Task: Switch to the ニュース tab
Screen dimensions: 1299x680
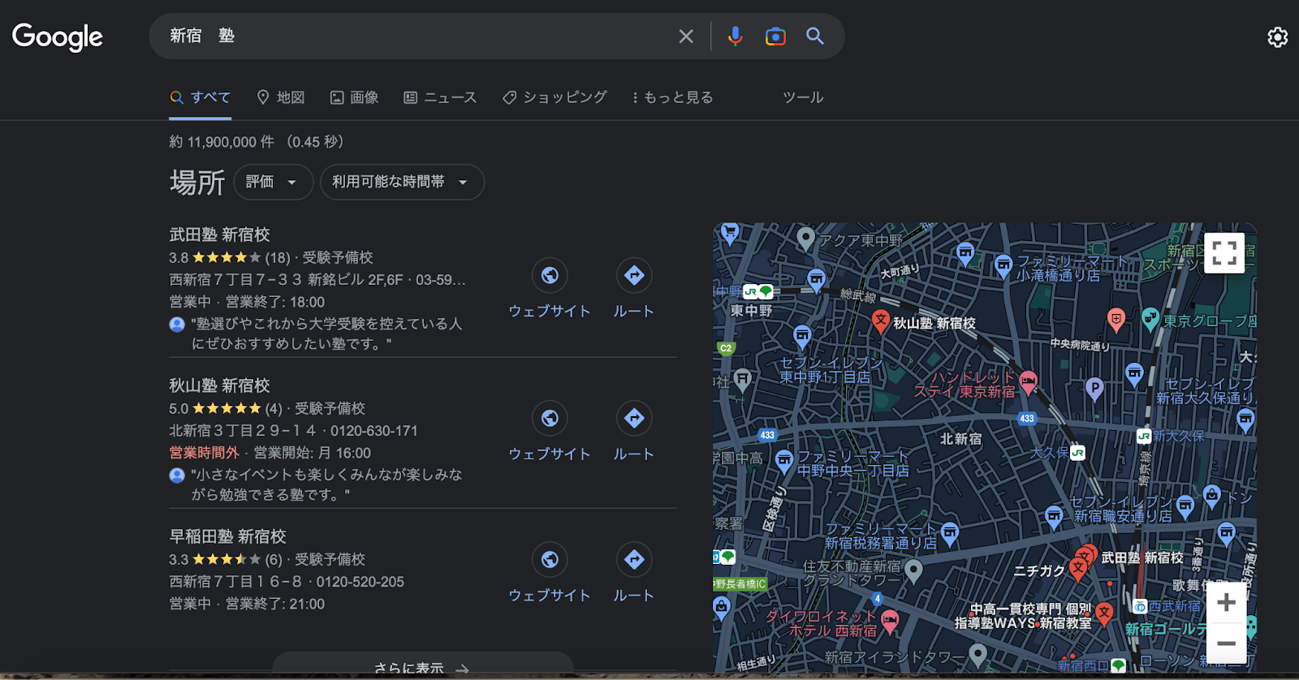Action: pyautogui.click(x=440, y=97)
